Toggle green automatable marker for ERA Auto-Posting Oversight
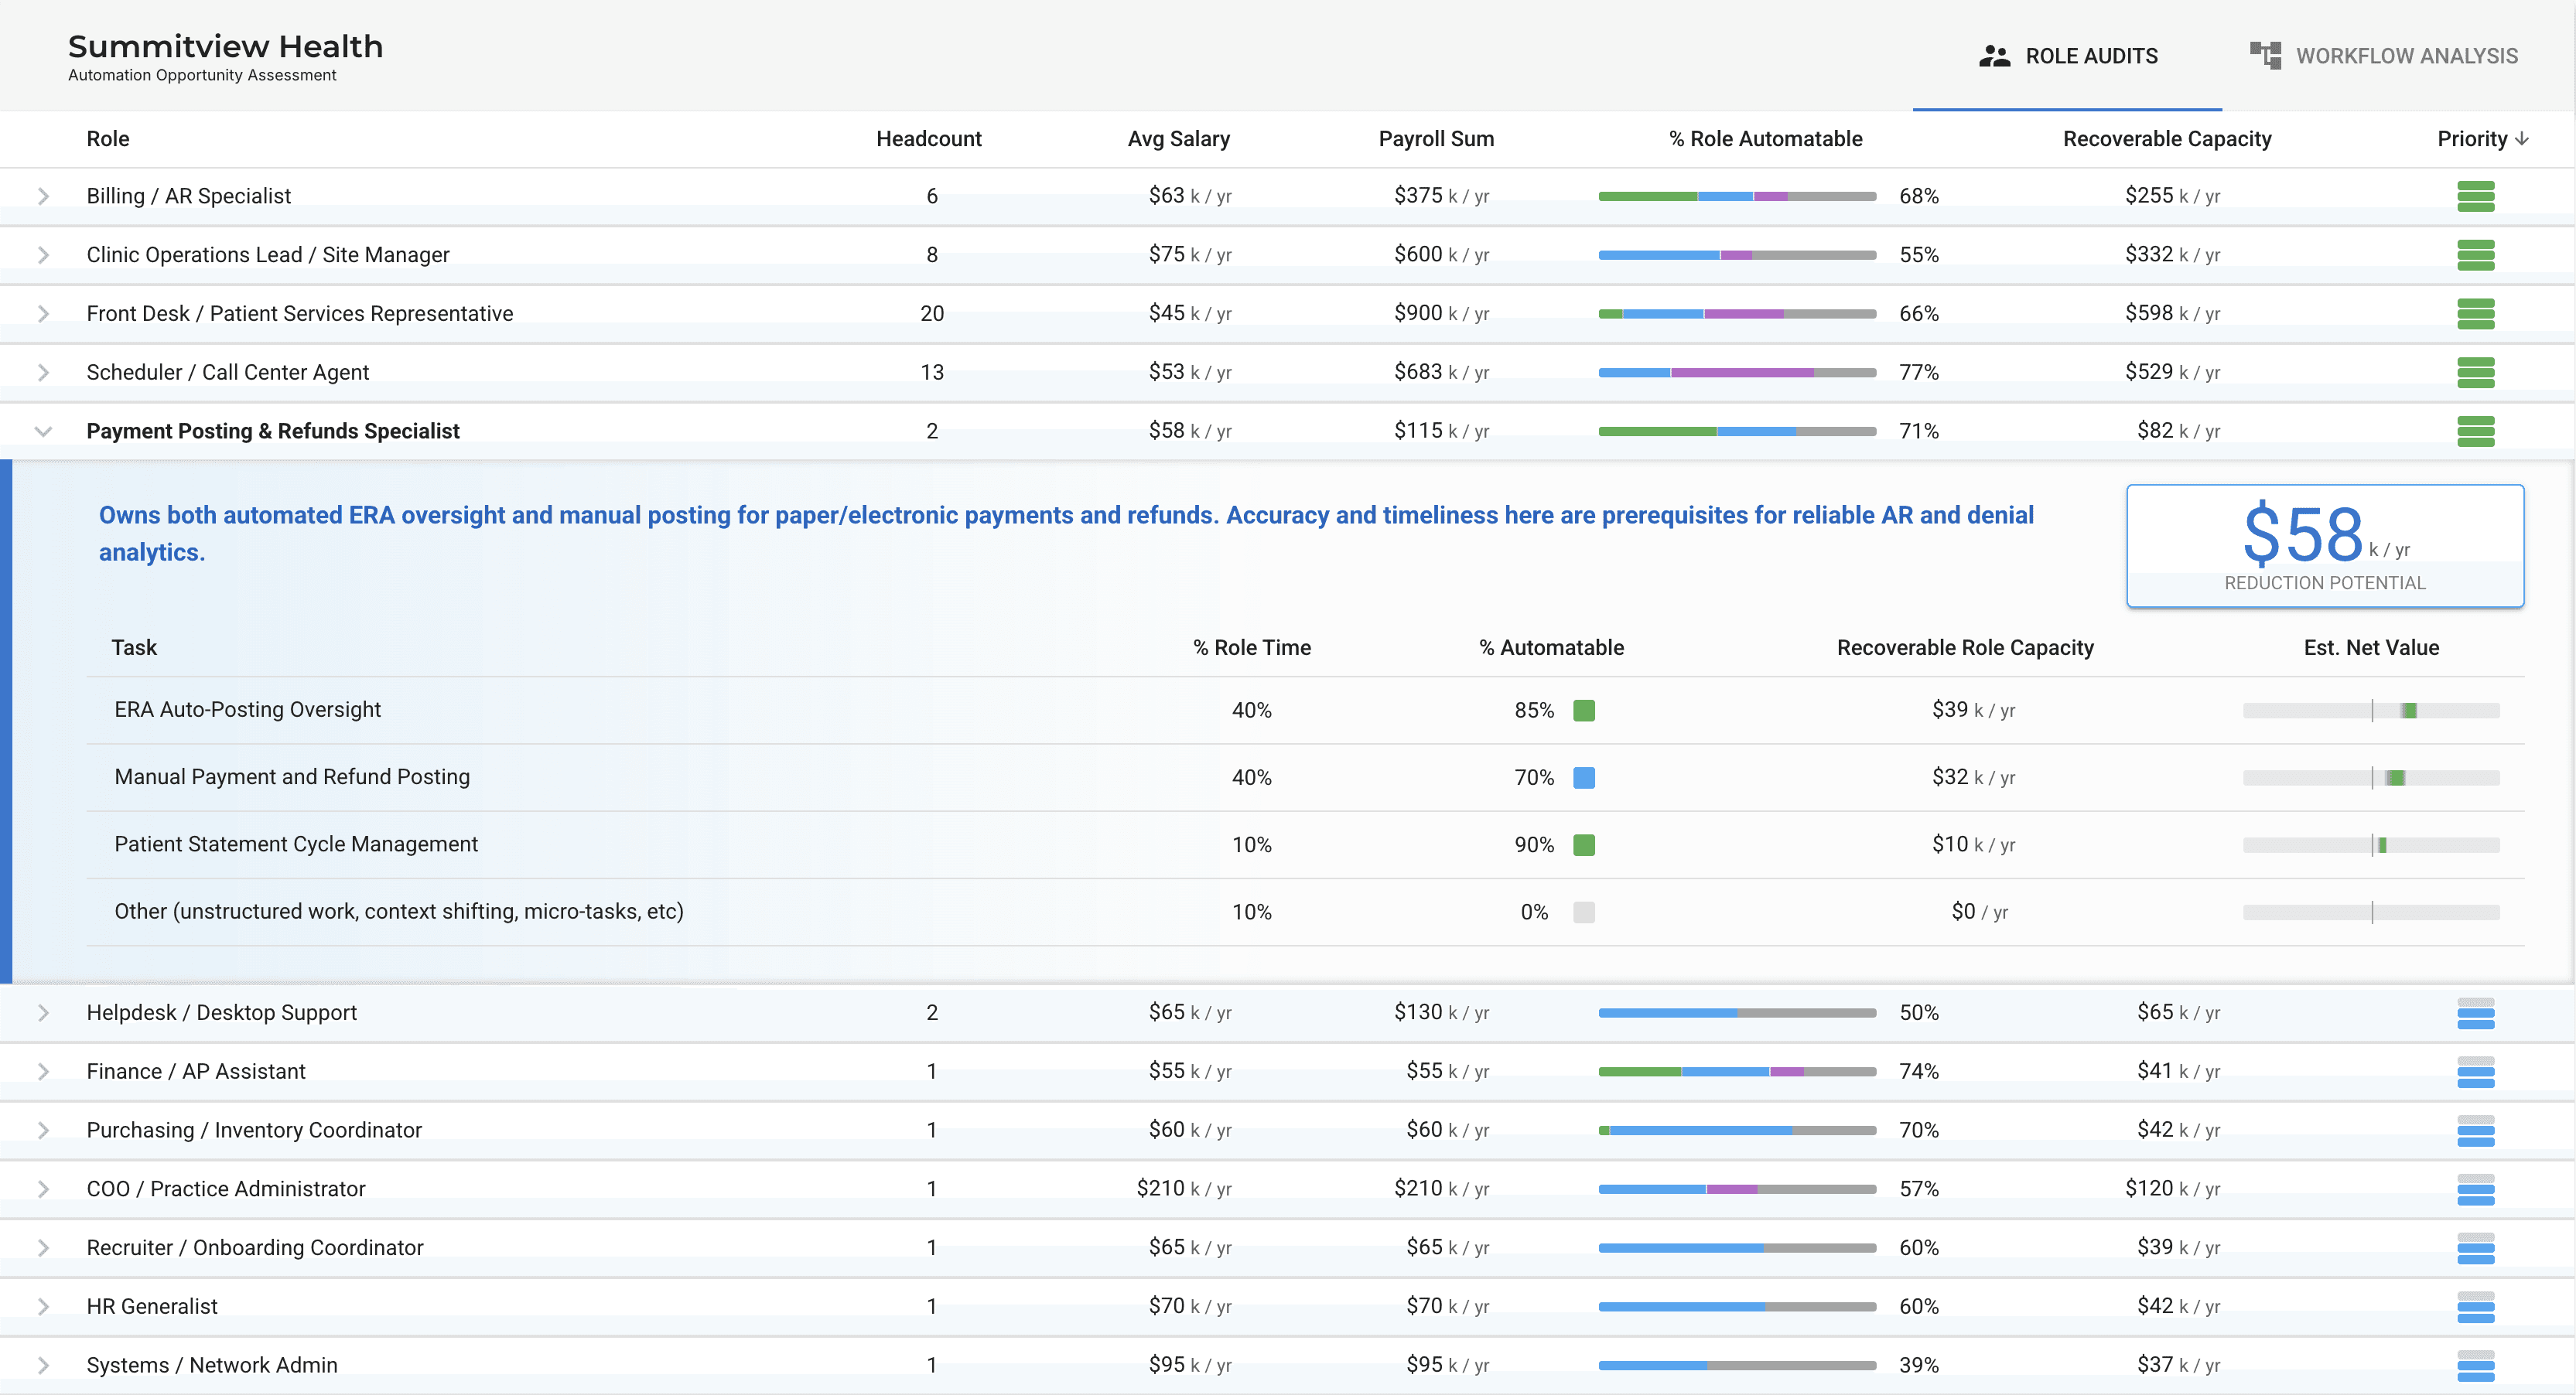The width and height of the screenshot is (2576, 1395). pos(1584,711)
